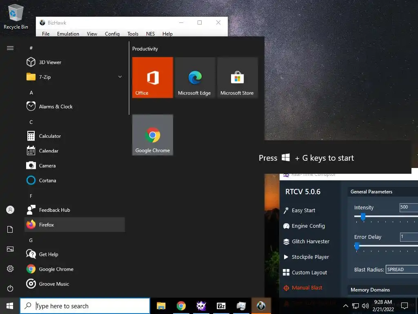
Task: Jump to the A letter header in app list
Action: pyautogui.click(x=31, y=93)
